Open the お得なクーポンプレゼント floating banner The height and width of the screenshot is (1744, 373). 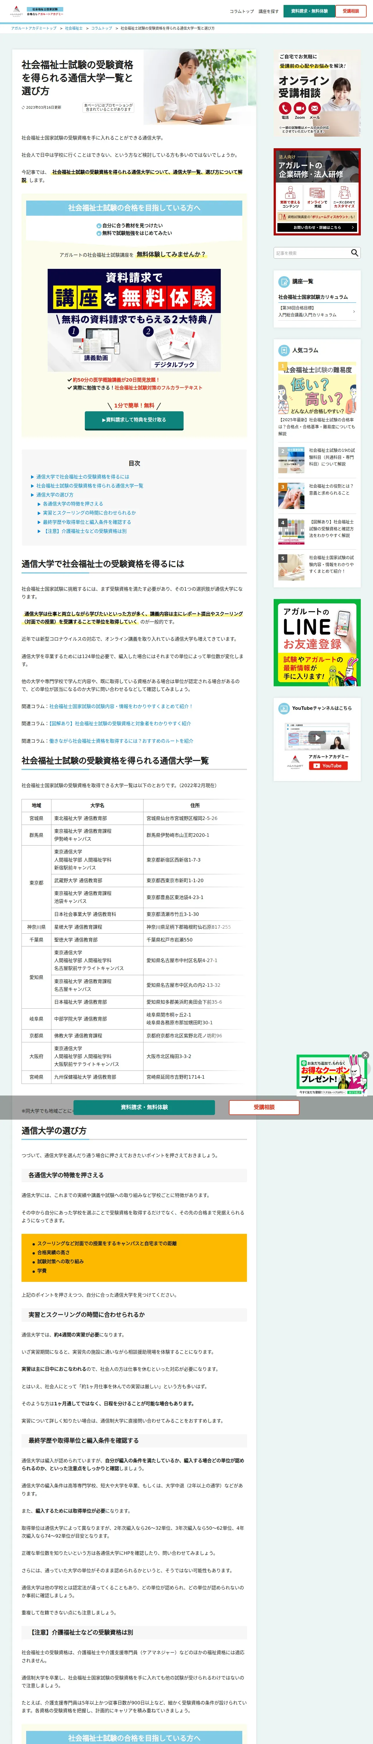coord(331,1076)
